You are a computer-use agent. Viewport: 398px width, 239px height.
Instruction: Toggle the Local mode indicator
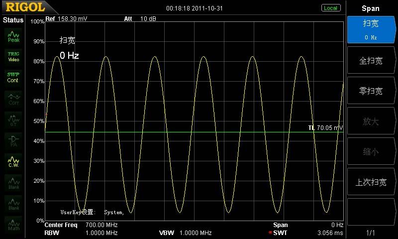330,8
